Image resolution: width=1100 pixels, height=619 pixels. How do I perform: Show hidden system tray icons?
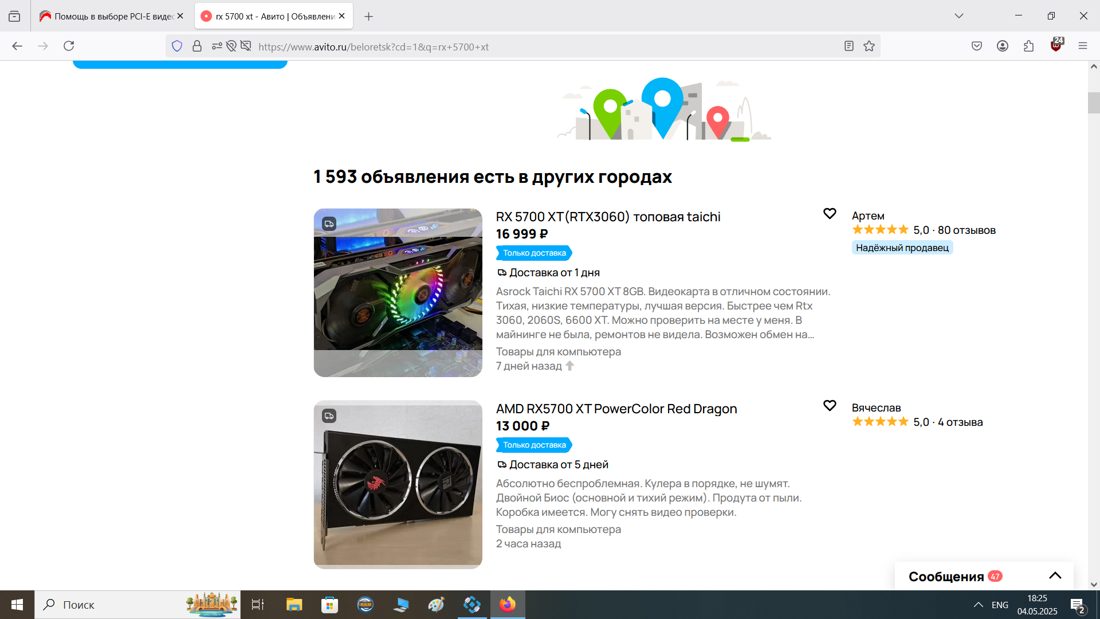[978, 605]
